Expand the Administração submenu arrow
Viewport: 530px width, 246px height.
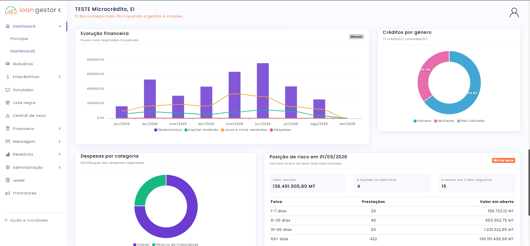coord(60,168)
